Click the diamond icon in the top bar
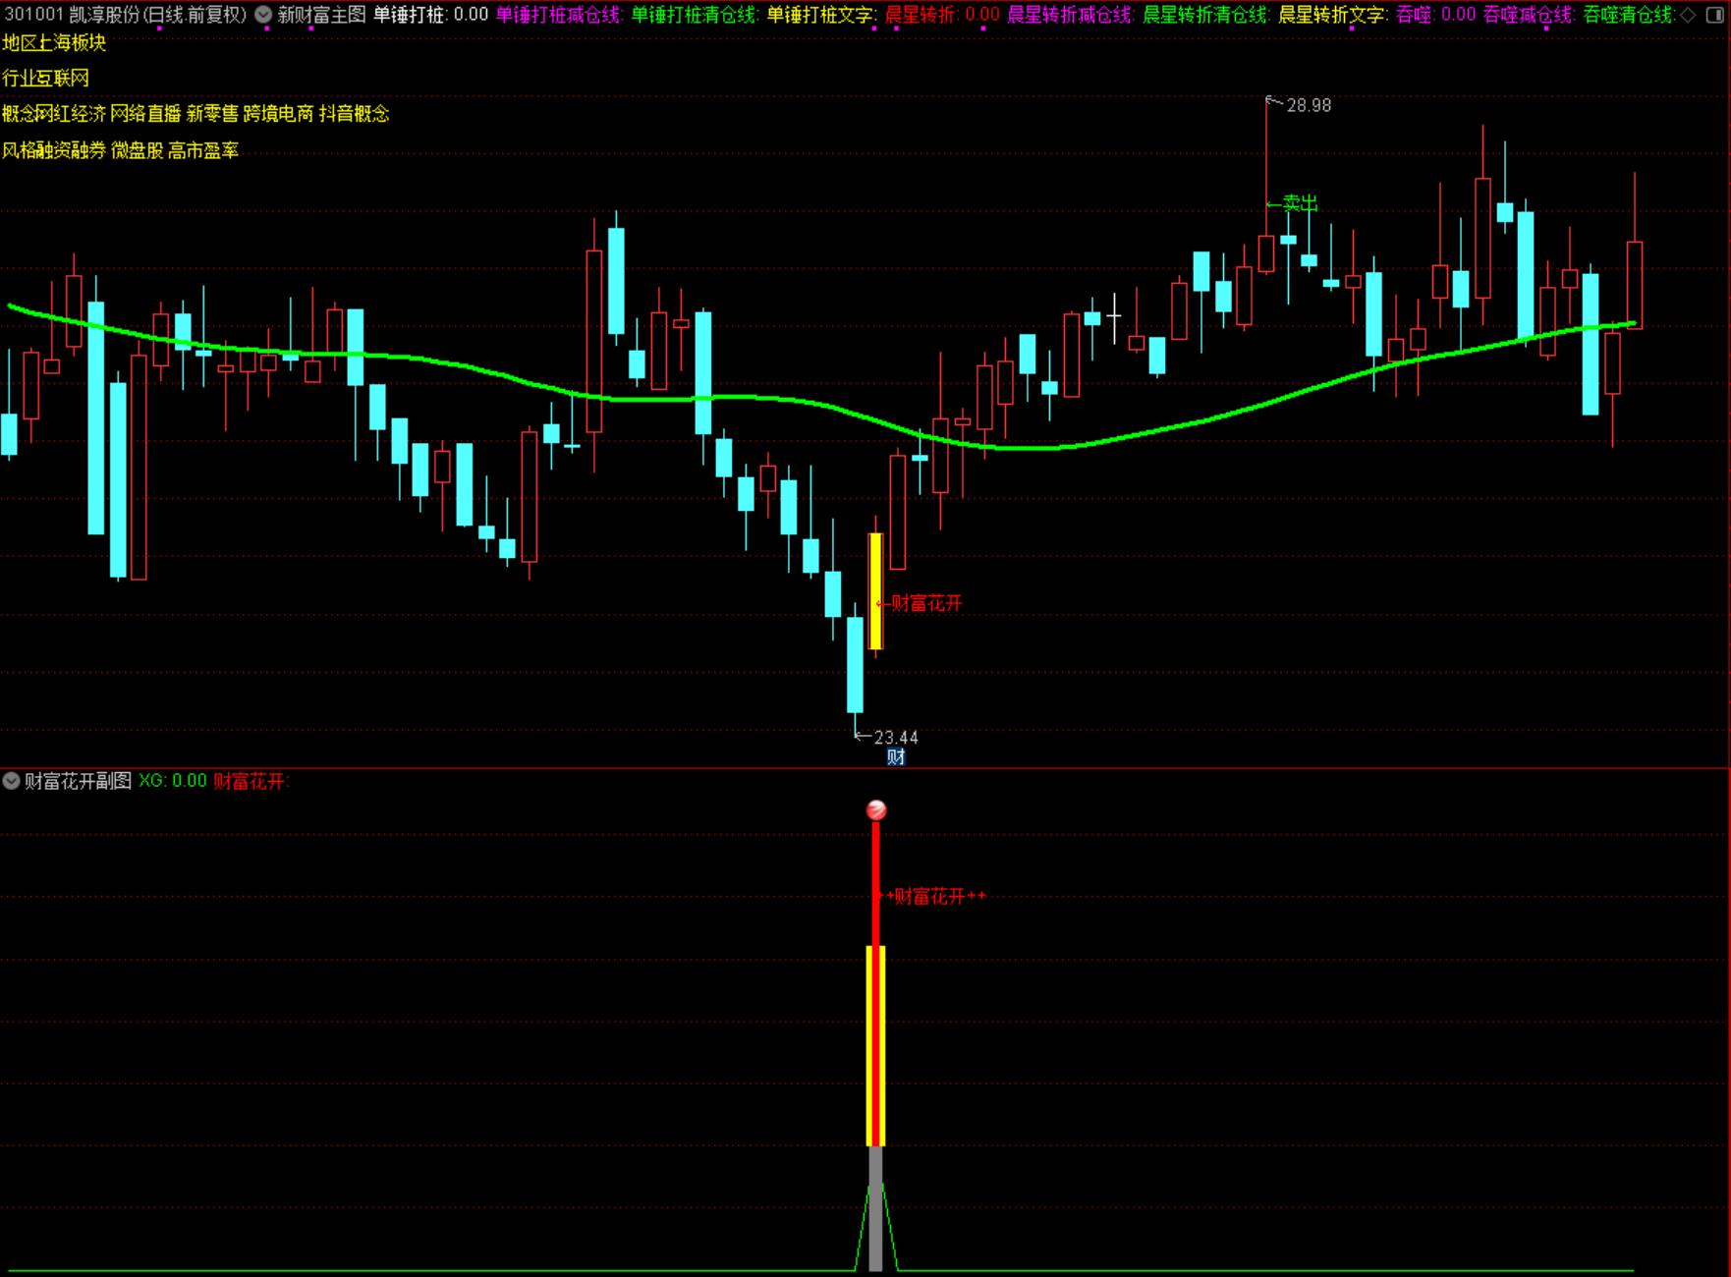 coord(1688,15)
